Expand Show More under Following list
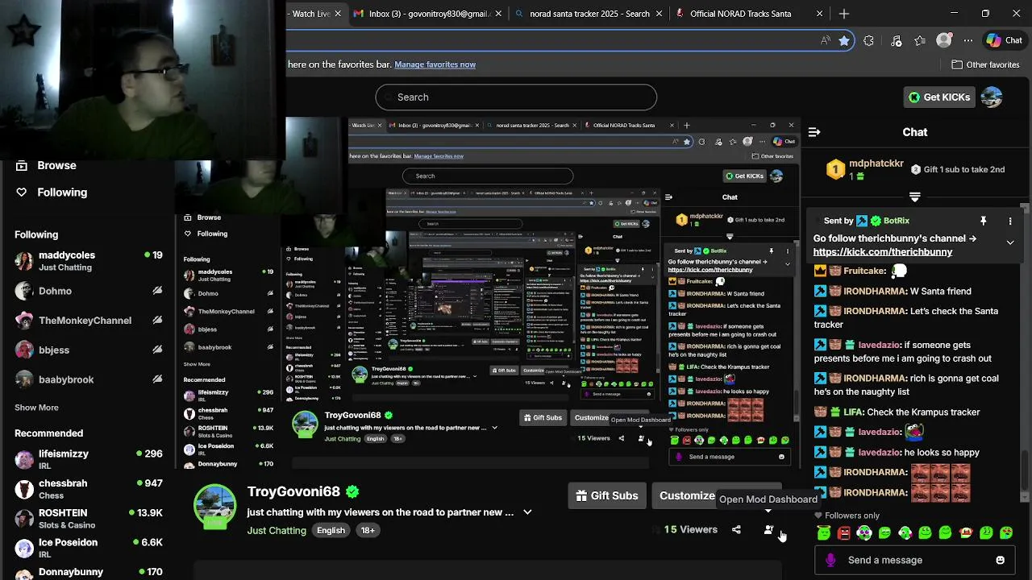This screenshot has height=580, width=1032. 36,408
